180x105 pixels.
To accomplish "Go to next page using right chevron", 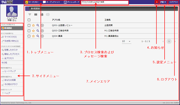I will point(175,41).
